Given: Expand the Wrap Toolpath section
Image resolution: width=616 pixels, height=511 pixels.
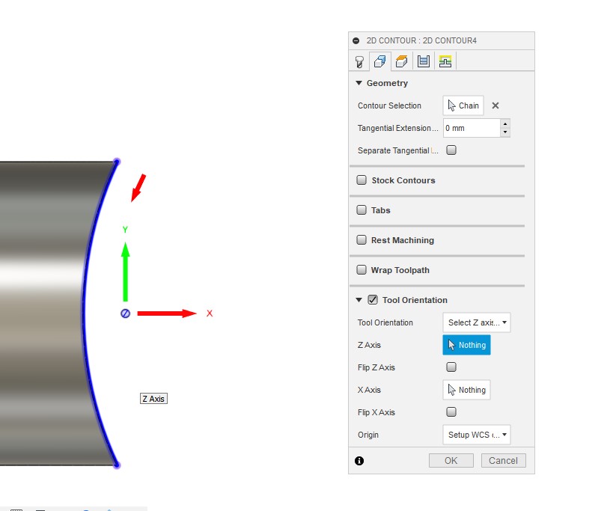Looking at the screenshot, I should [x=362, y=269].
